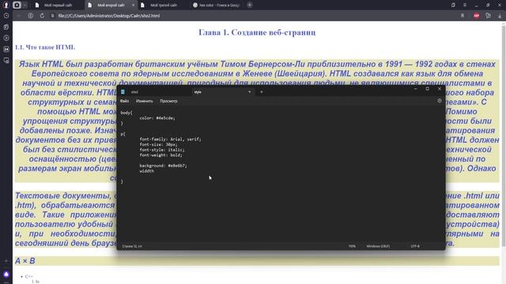The image size is (506, 284).
Task: Close the 'Мой второй сайт' tab
Action: (x=134, y=6)
